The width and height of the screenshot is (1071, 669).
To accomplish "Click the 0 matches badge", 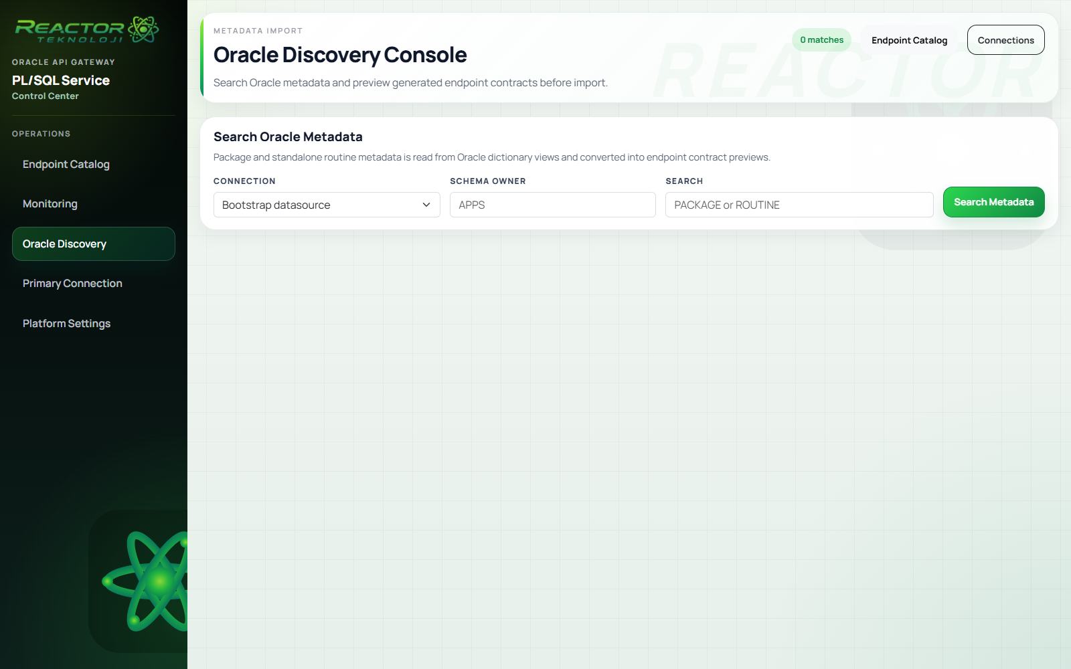I will [821, 40].
